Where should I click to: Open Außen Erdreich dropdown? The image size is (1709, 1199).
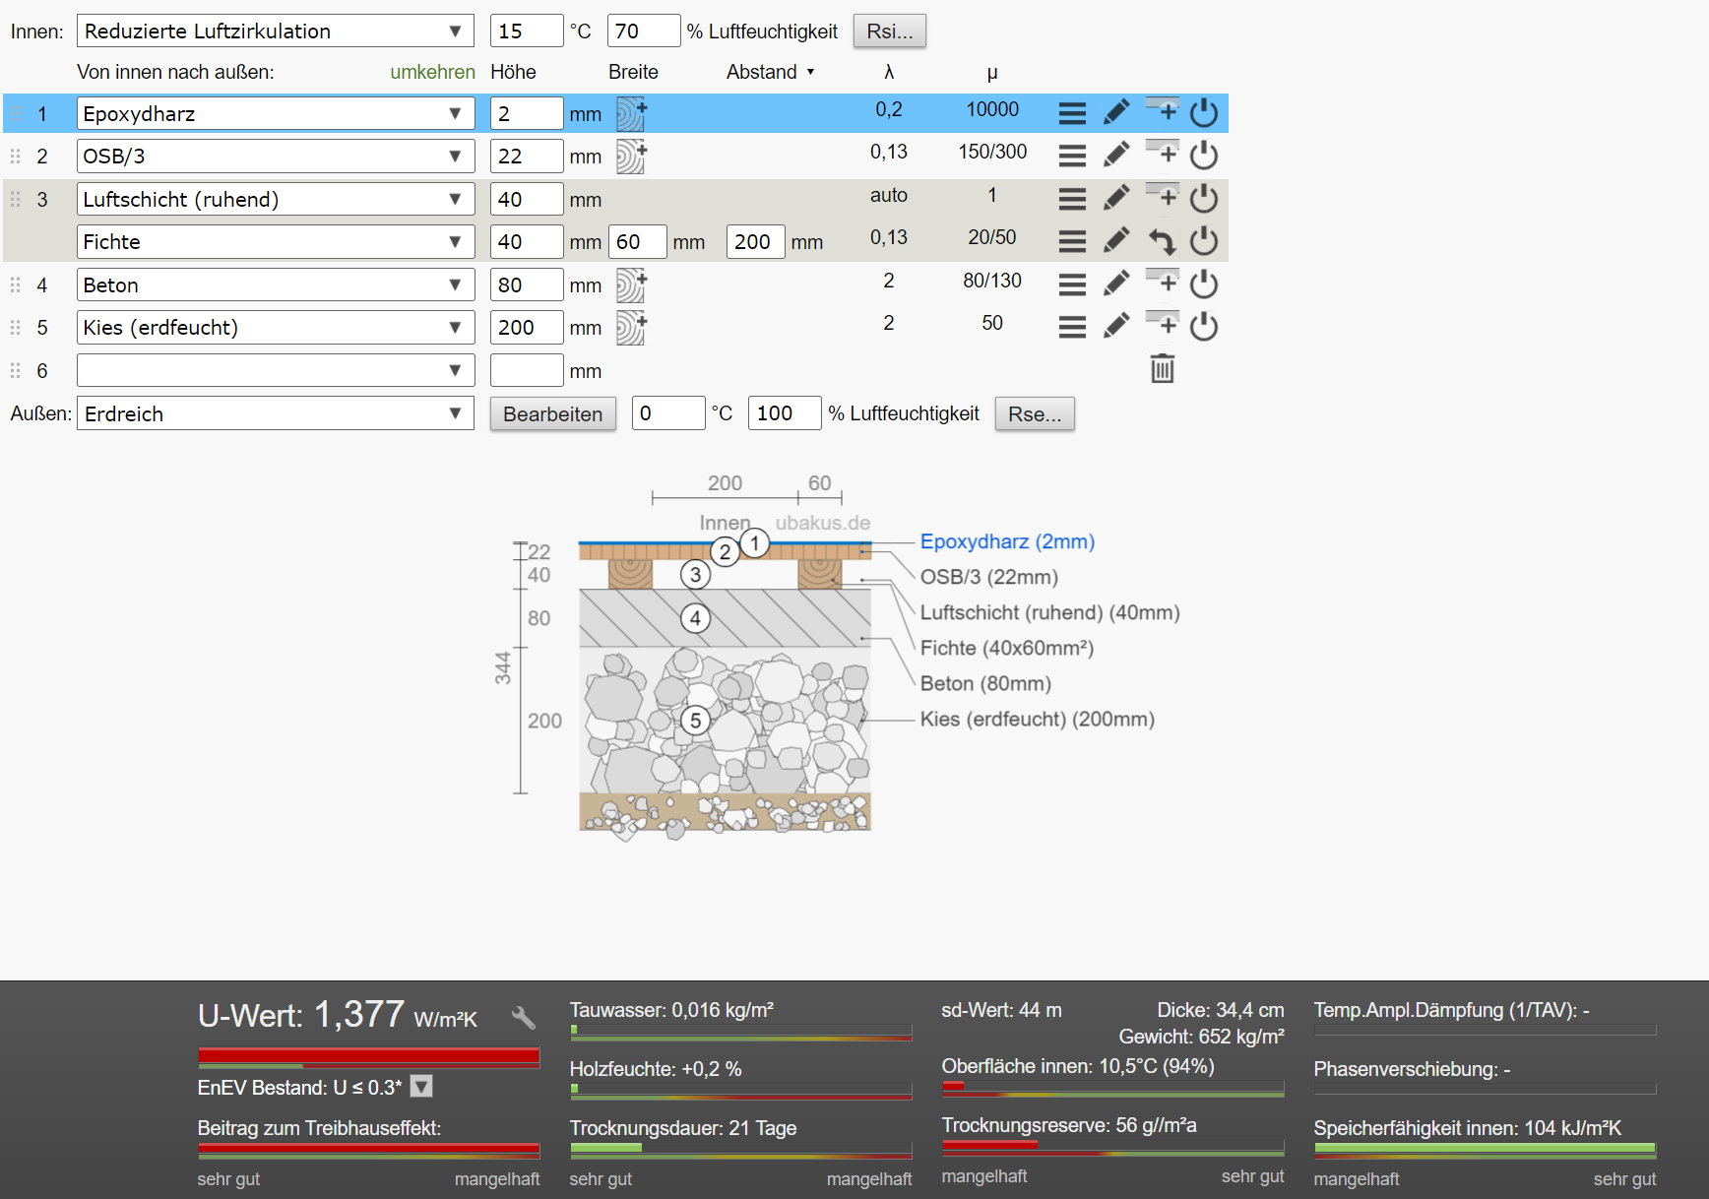pos(276,413)
